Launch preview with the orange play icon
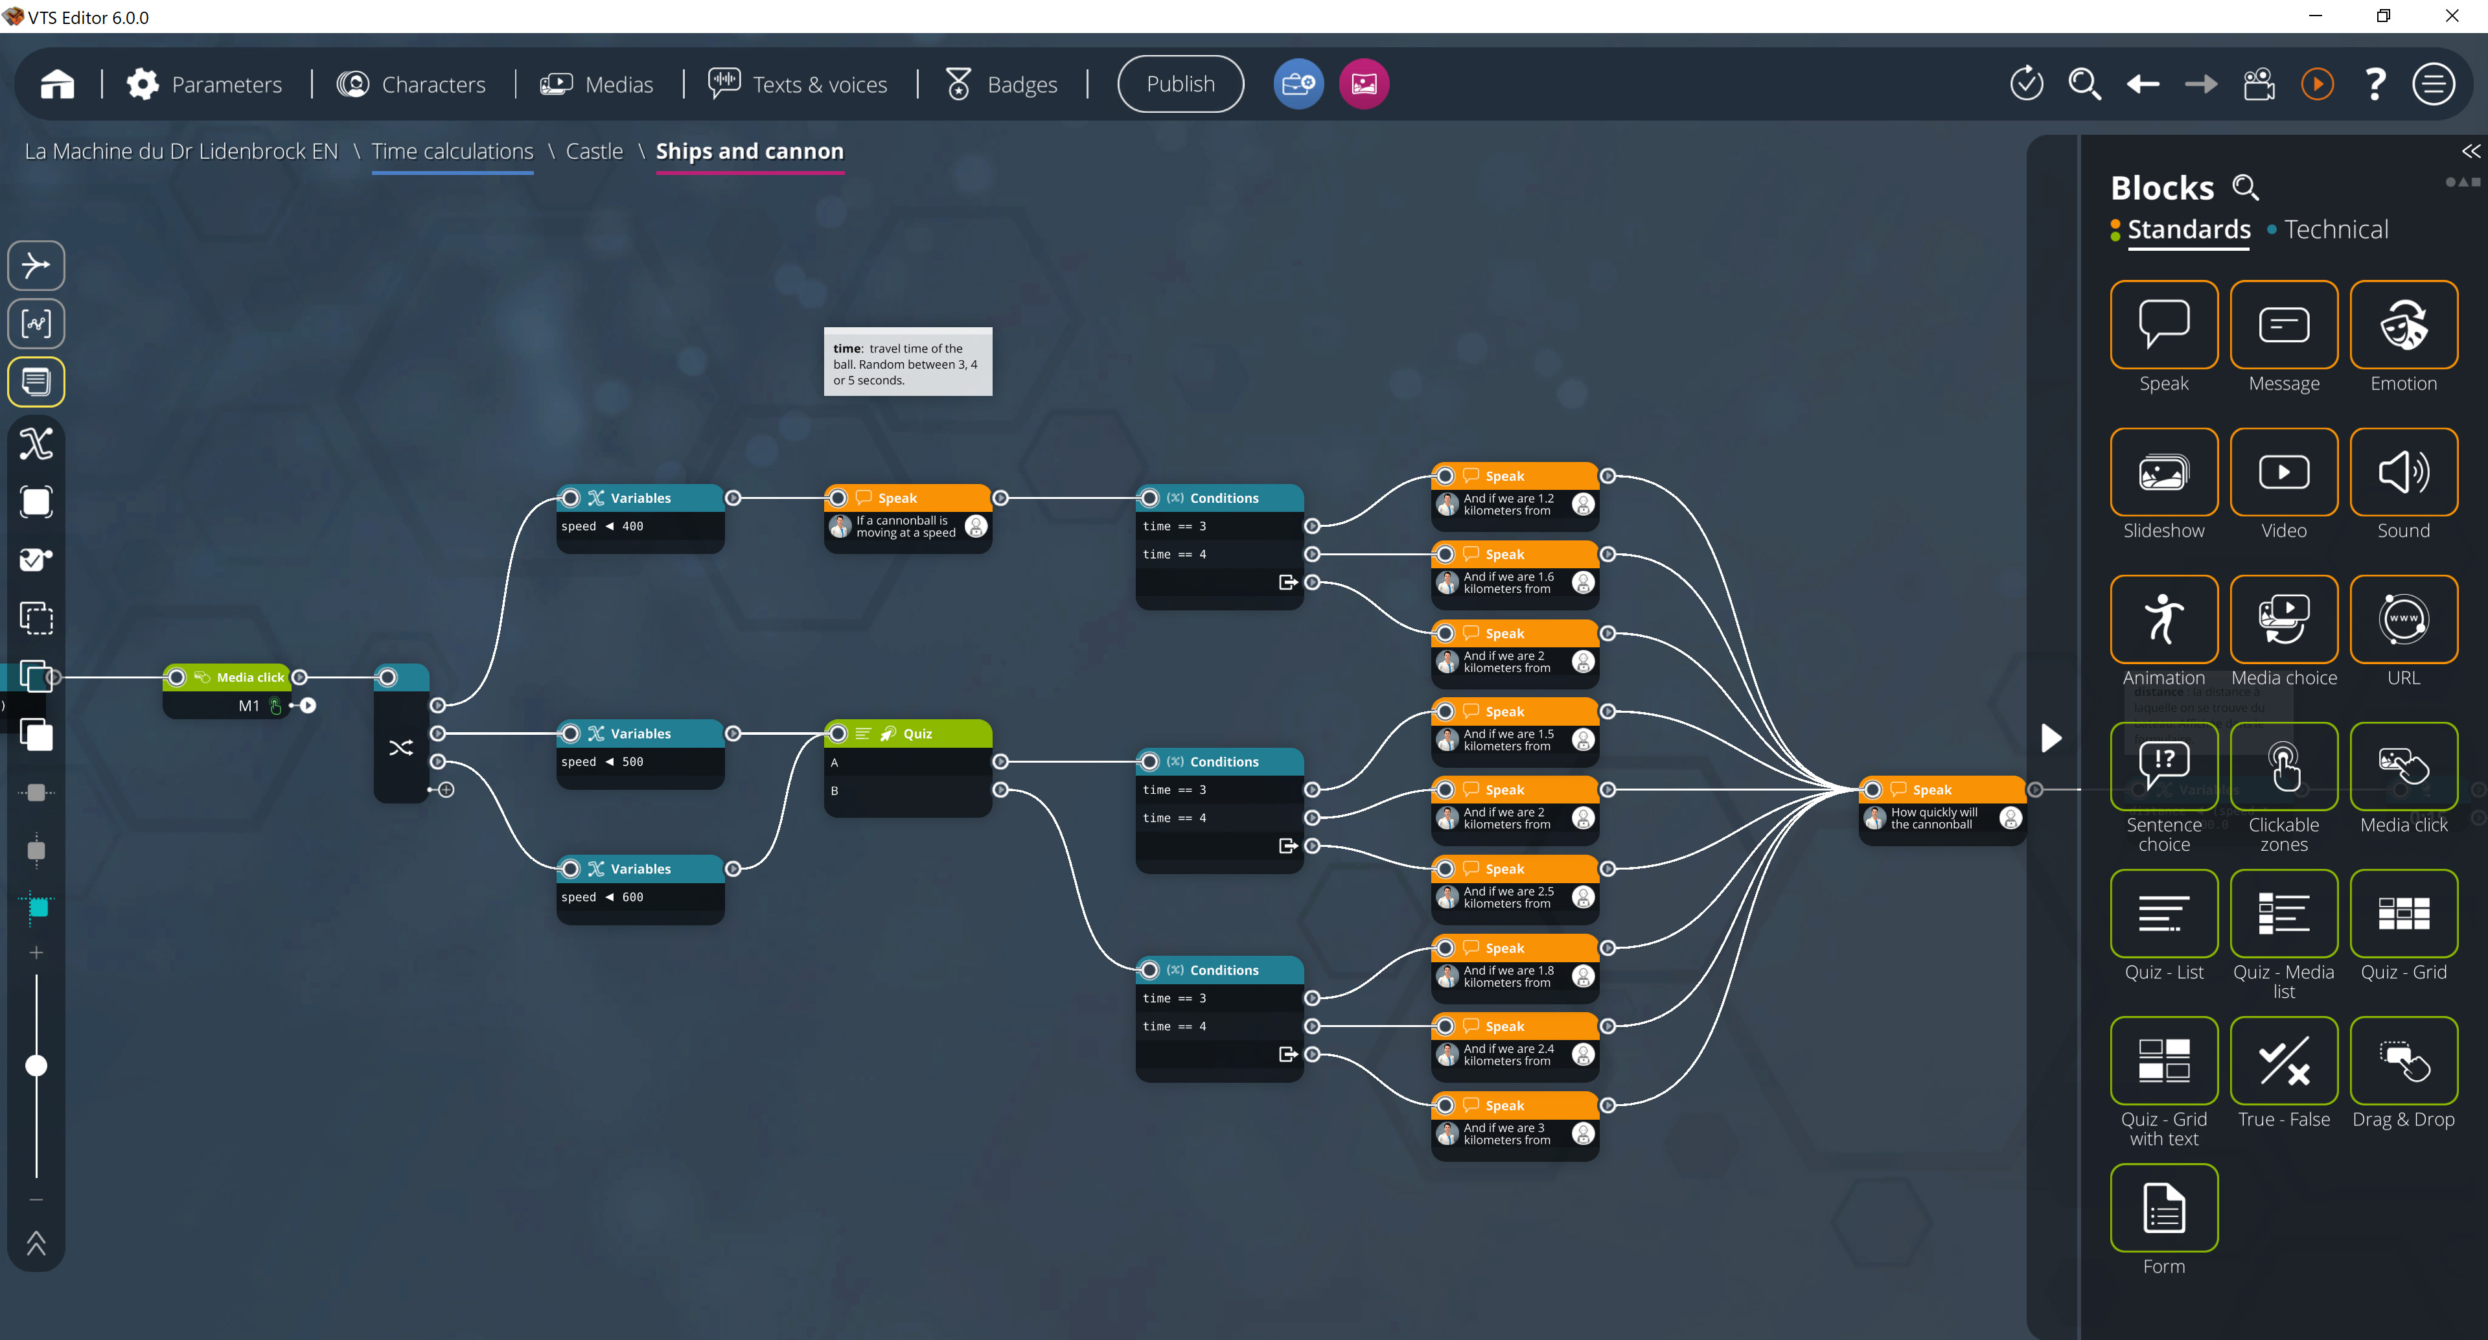2488x1340 pixels. (x=2317, y=84)
